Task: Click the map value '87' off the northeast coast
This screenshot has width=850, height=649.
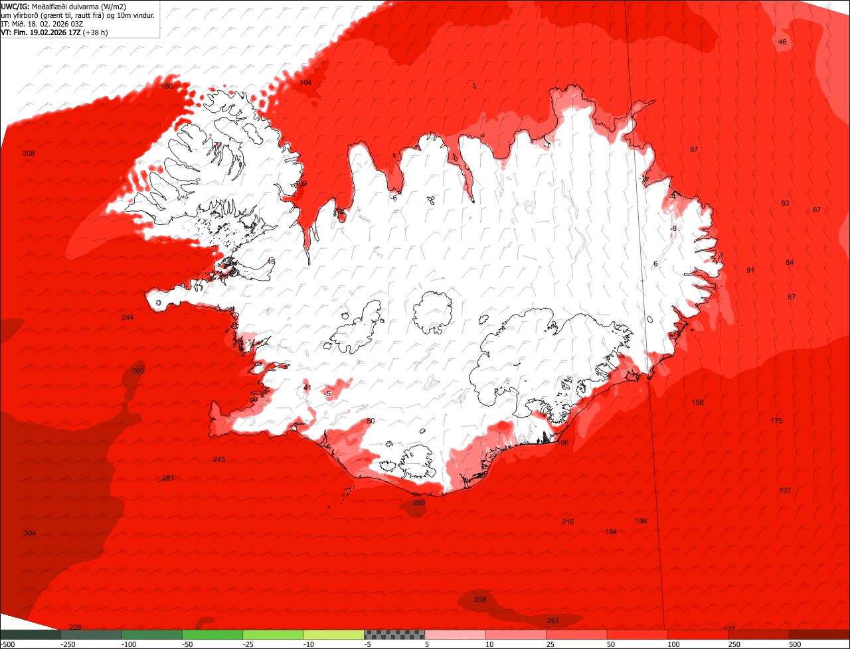Action: point(694,149)
